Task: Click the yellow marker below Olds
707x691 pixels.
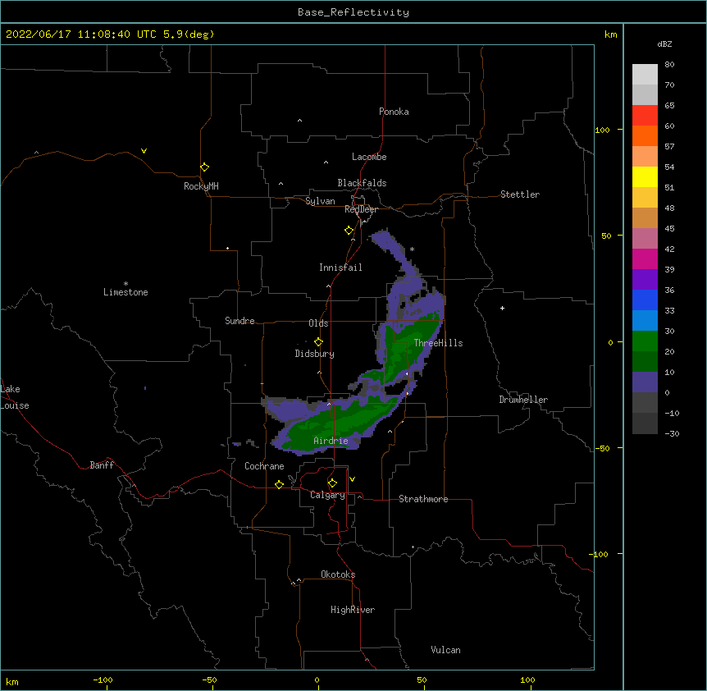Action: tap(319, 342)
